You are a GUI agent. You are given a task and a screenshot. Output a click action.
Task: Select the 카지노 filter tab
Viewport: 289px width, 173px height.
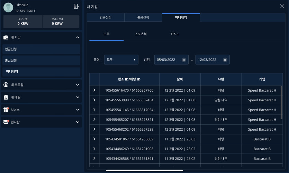(175, 34)
